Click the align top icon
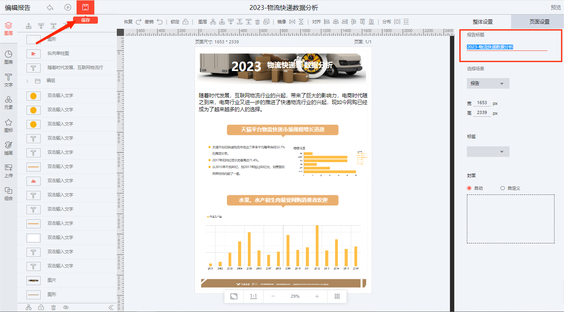 tap(363, 22)
